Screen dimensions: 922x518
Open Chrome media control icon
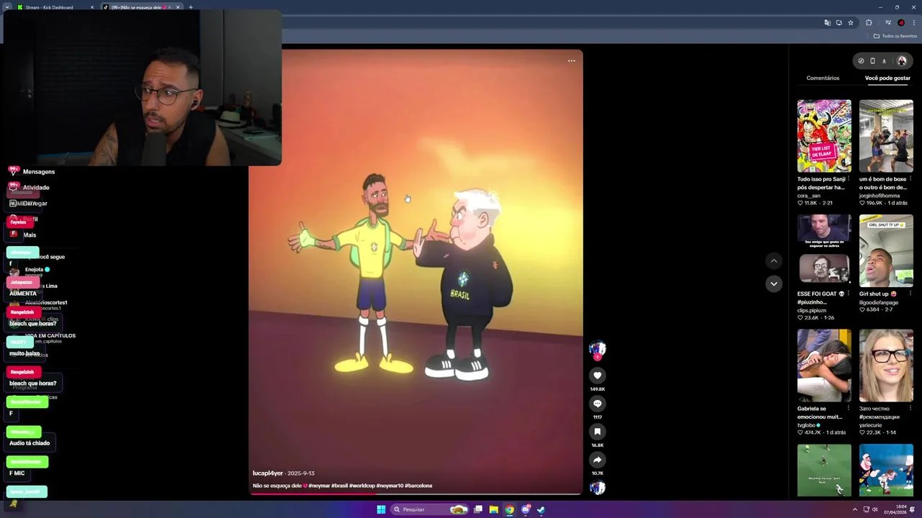887,23
